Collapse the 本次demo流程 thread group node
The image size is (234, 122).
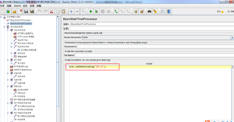[4, 27]
